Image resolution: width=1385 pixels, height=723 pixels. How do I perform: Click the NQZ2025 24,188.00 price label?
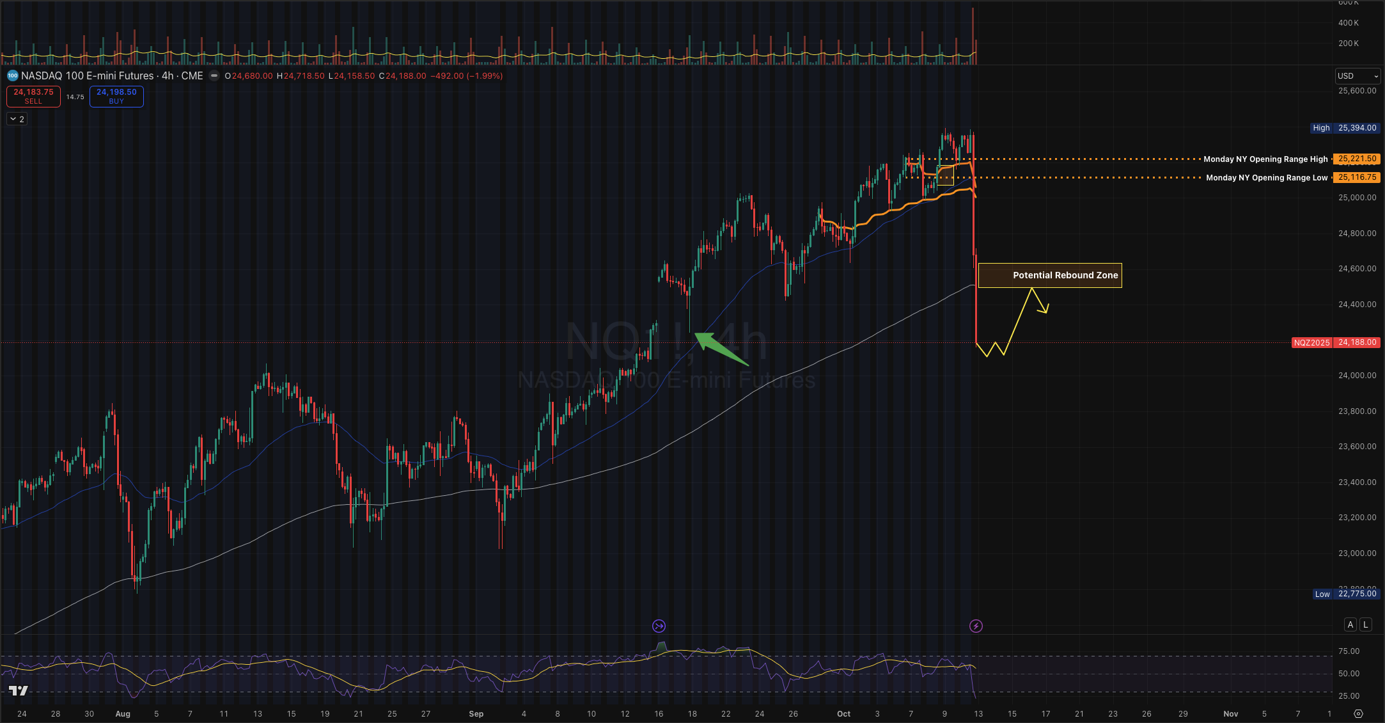click(1336, 342)
